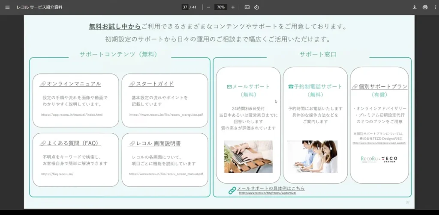This screenshot has height=215, width=439.
Task: Download the PDF file
Action: click(415, 7)
